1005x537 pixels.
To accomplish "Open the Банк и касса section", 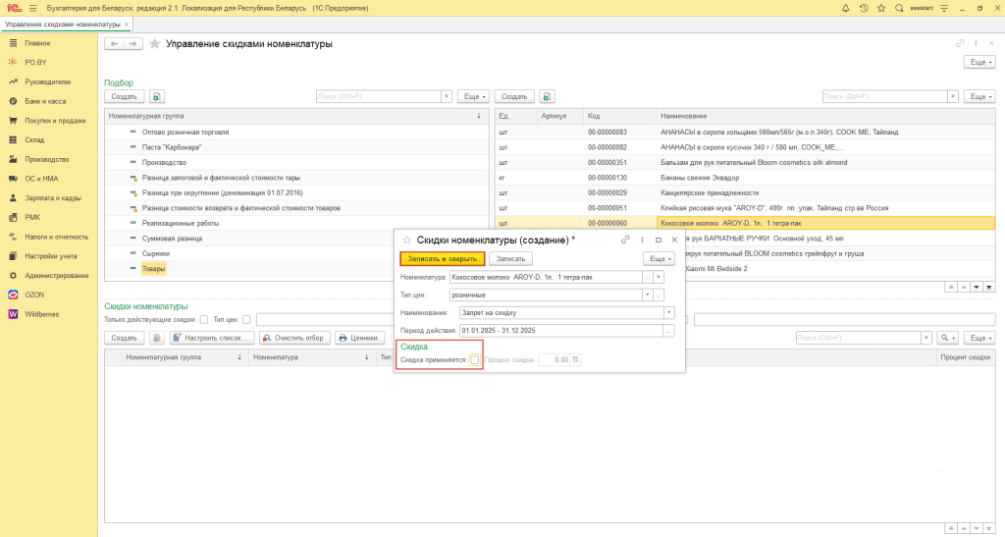I will click(45, 101).
